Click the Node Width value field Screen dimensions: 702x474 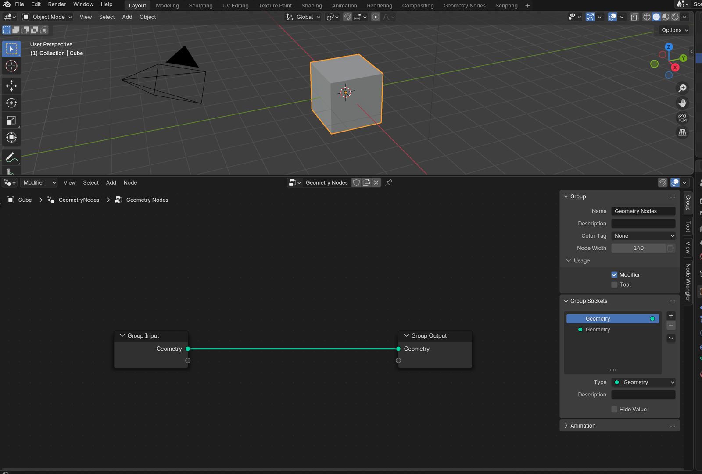638,248
